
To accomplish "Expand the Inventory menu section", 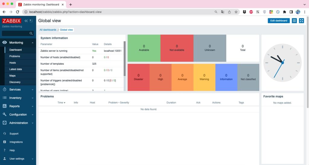I will [x=33, y=98].
